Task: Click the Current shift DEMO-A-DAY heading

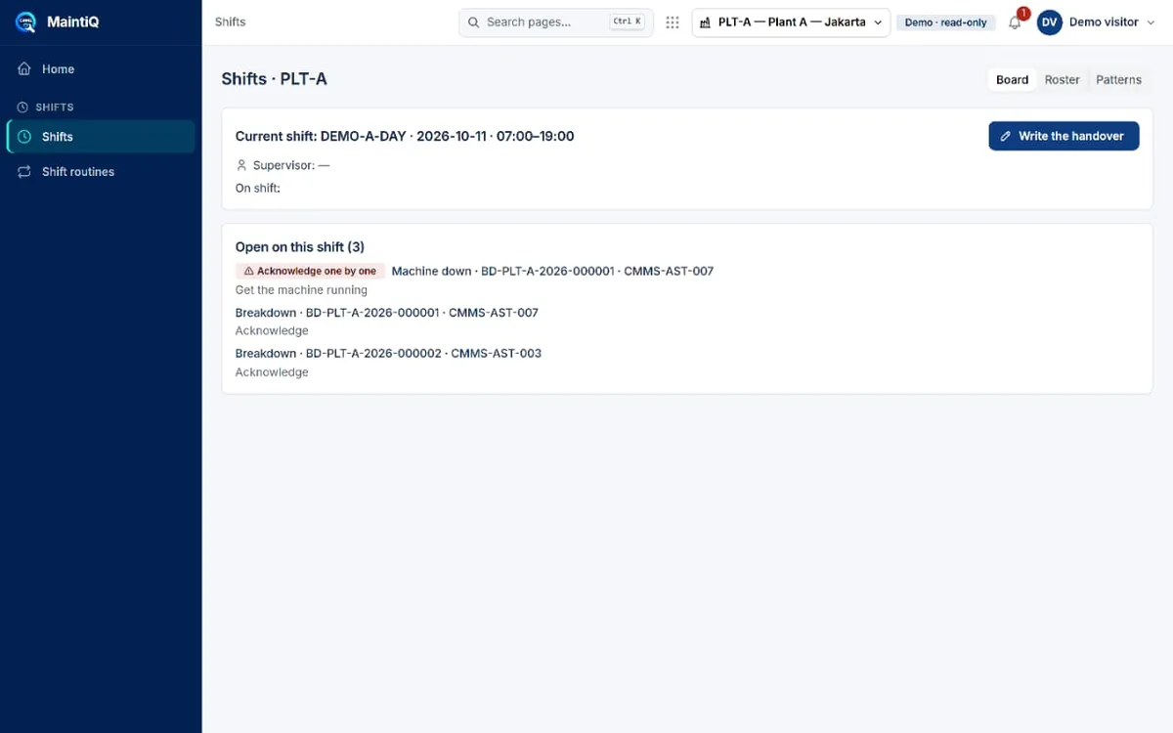Action: [405, 137]
